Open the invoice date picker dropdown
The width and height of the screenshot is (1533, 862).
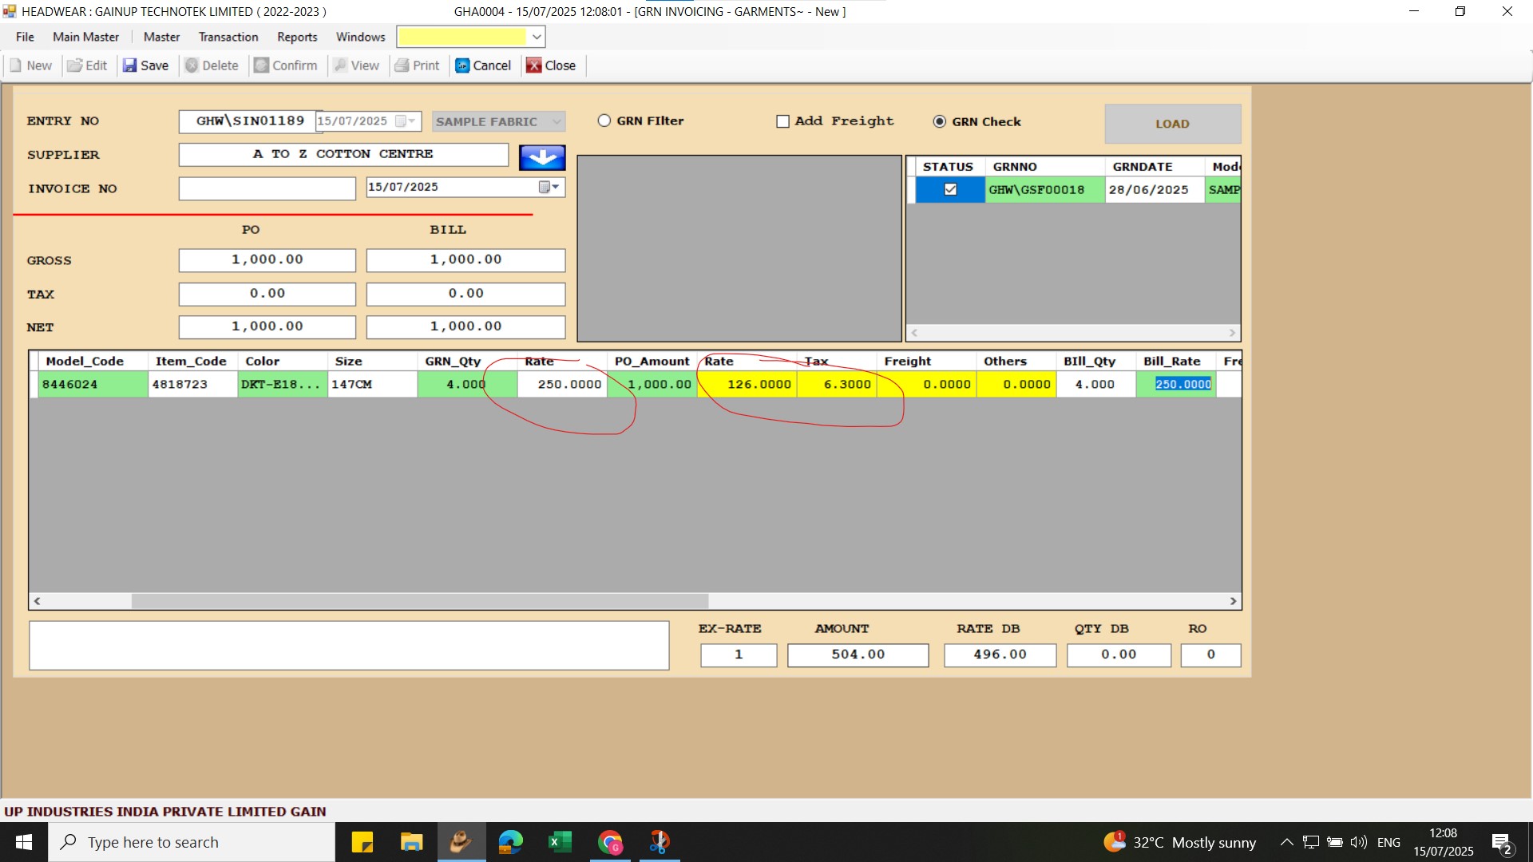(x=549, y=187)
